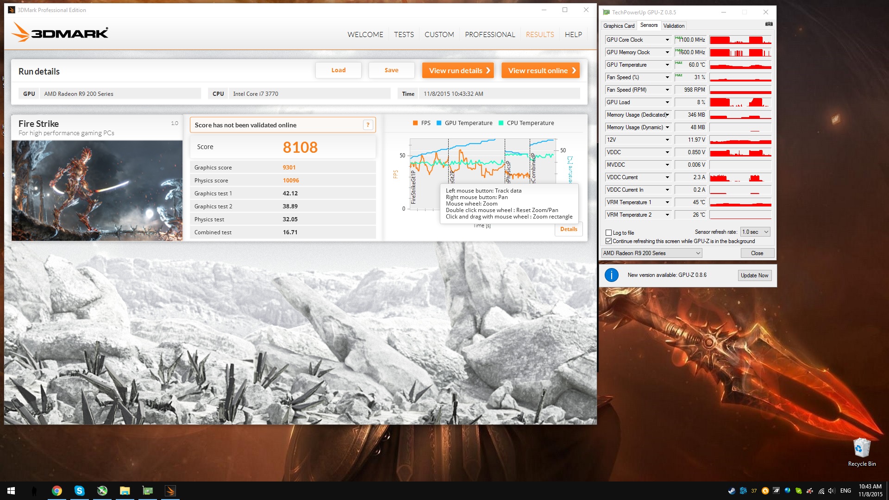889x500 pixels.
Task: Open the Sensor refresh rate dropdown
Action: click(x=755, y=232)
